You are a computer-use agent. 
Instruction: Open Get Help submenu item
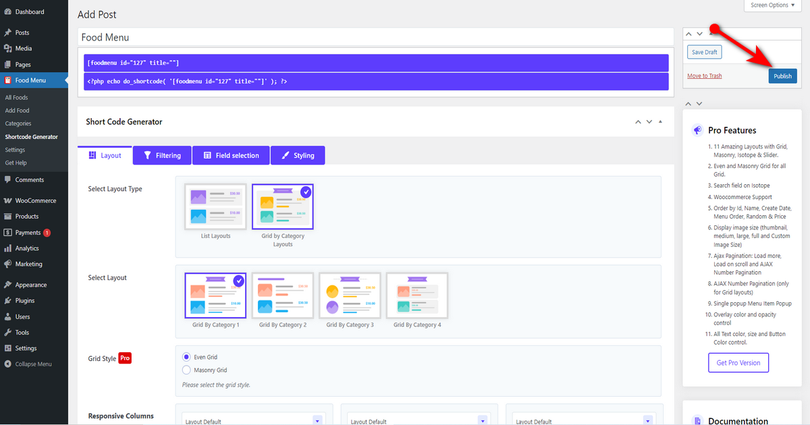click(16, 163)
